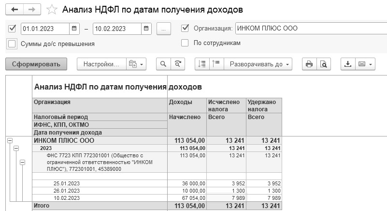Image resolution: width=387 pixels, height=211 pixels.
Task: Collapse the 2023 tax period group
Action: point(16,148)
